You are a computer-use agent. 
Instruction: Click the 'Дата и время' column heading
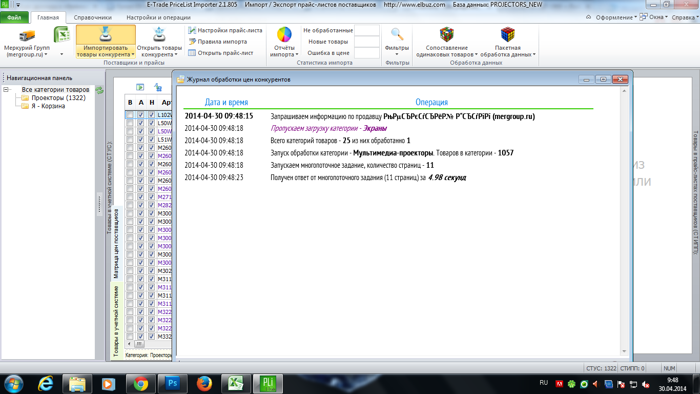click(x=227, y=102)
